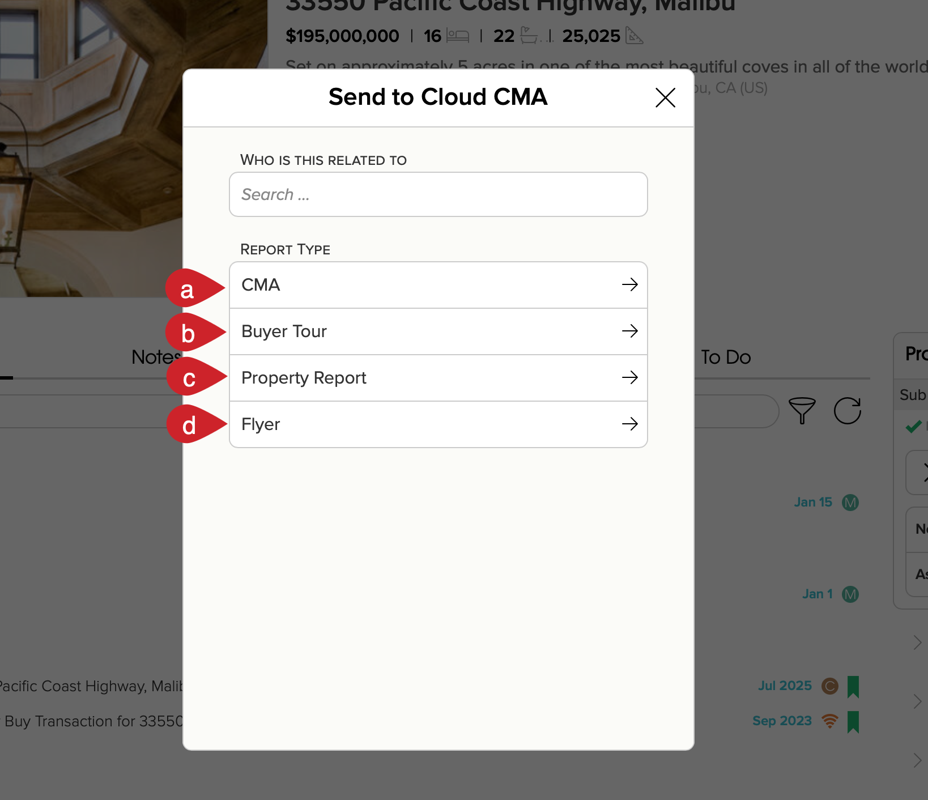Select the CMA report type
Image resolution: width=928 pixels, height=800 pixels.
[x=439, y=285]
